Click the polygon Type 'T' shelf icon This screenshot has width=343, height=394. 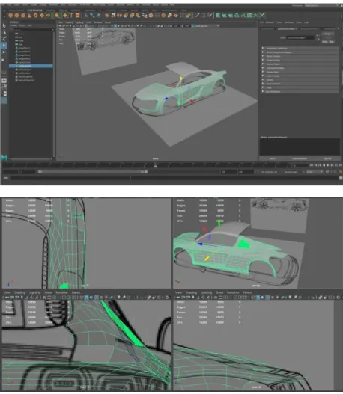(71, 16)
